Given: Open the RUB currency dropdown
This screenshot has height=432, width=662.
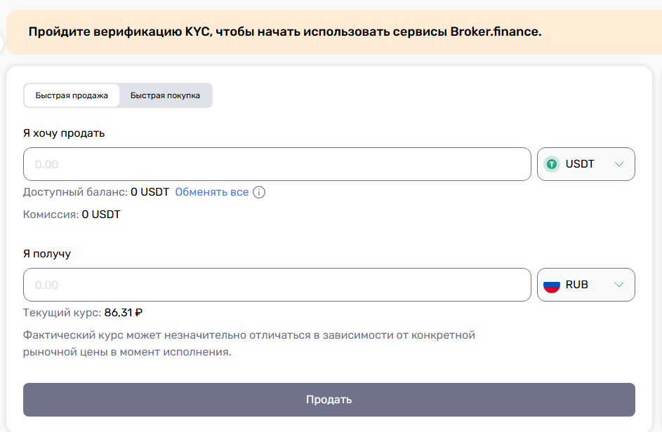Looking at the screenshot, I should tap(586, 285).
